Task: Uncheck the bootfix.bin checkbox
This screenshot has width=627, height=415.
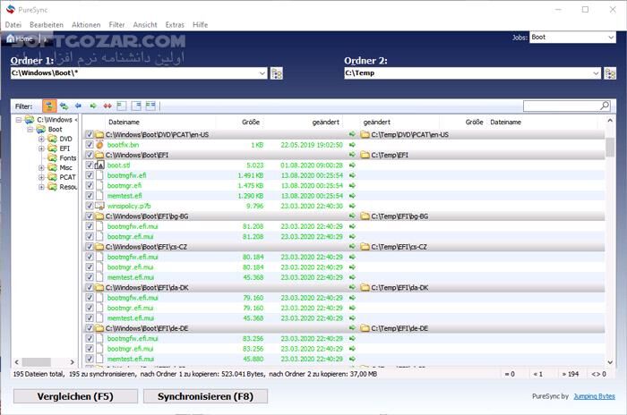Action: pyautogui.click(x=90, y=145)
